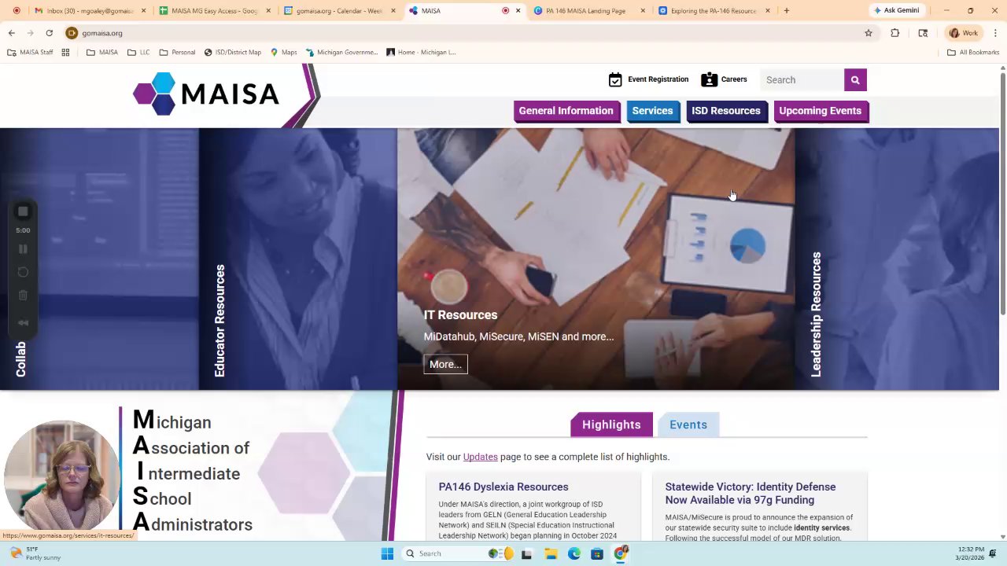Open the ISD/District Map bookmark

232,52
